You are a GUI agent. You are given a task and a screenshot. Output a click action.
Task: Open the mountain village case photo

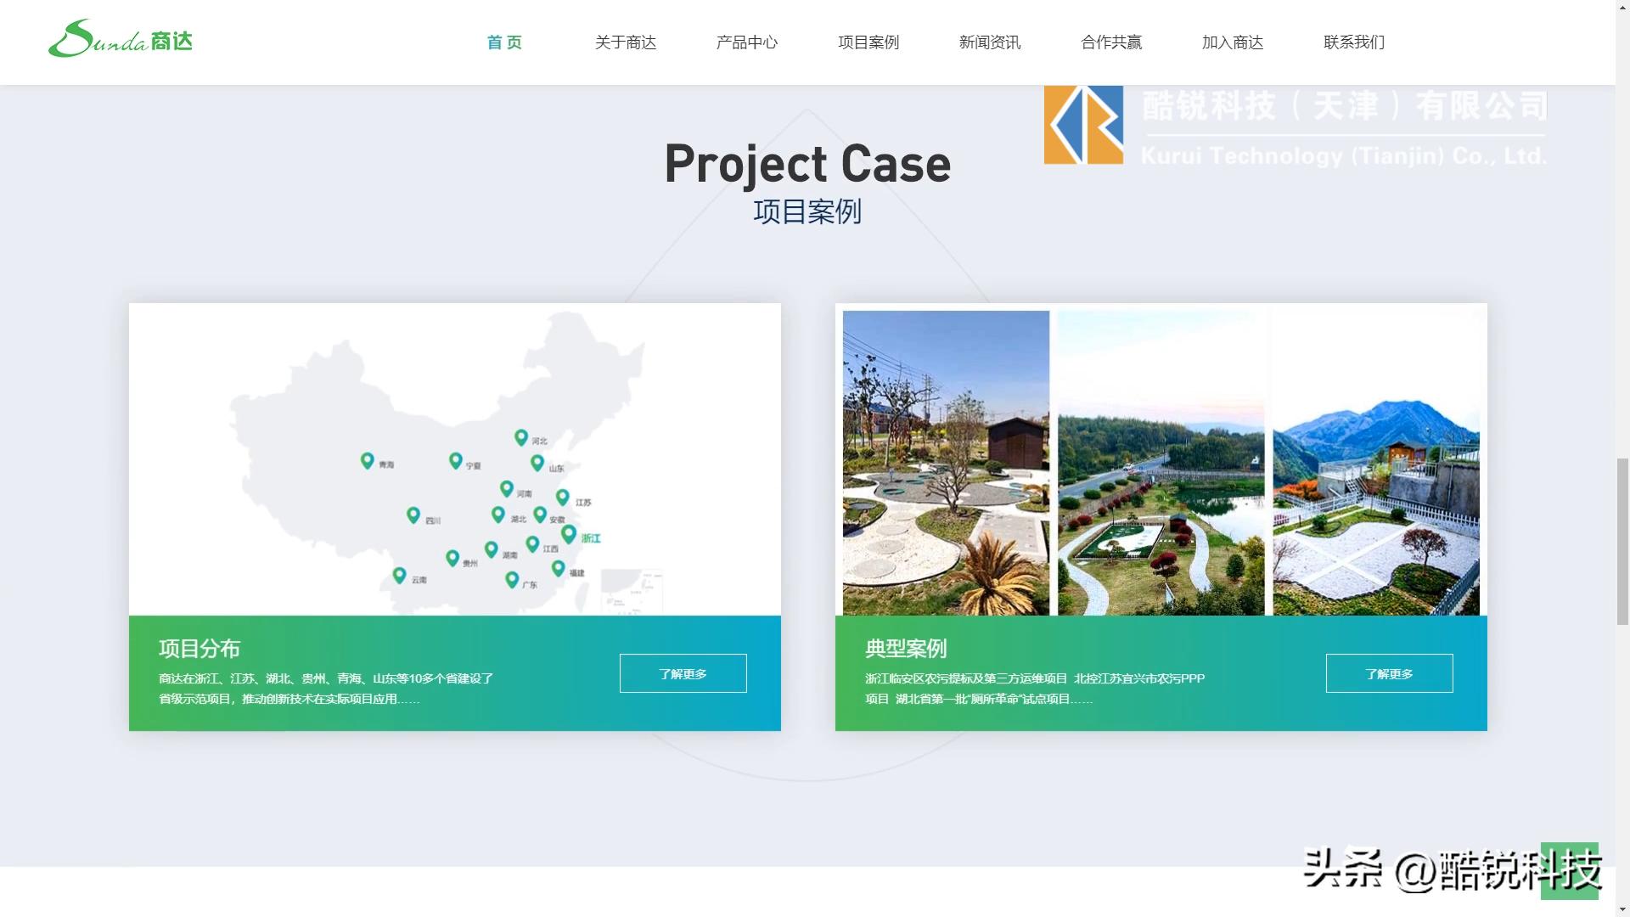pos(1375,463)
